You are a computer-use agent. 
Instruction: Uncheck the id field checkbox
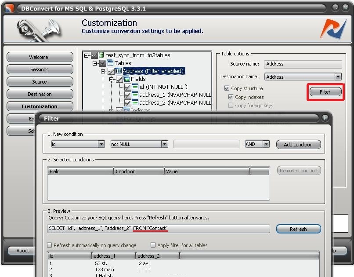tap(127, 87)
